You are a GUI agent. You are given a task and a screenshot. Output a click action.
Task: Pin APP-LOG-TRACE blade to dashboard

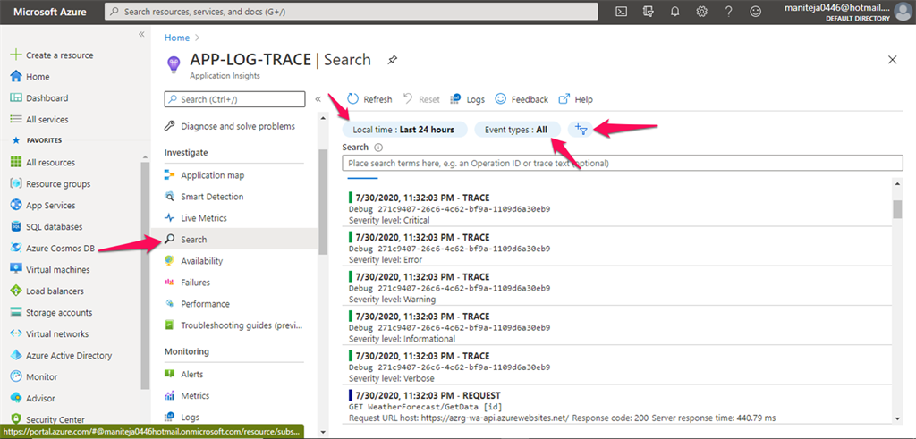coord(393,60)
